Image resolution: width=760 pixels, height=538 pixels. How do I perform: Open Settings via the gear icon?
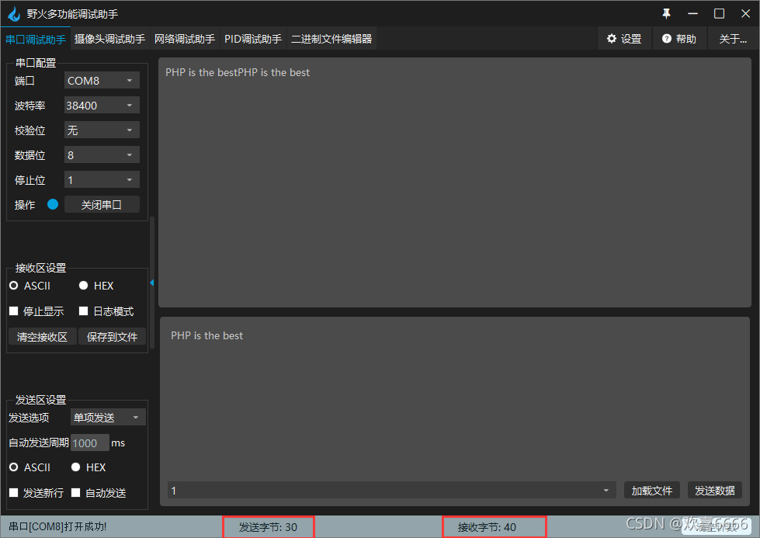612,39
